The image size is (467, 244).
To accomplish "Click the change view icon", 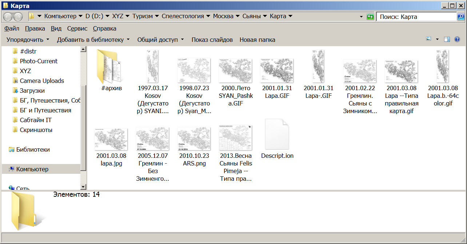I will click(x=428, y=39).
